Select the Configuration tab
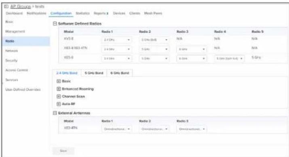289x157 pixels. [61, 13]
